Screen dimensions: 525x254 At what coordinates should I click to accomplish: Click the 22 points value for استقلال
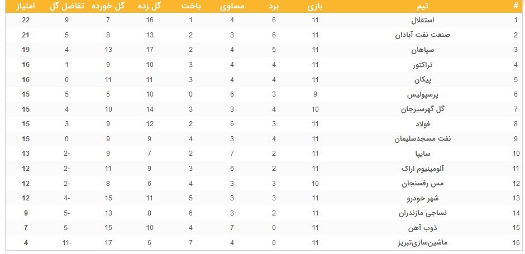pos(24,20)
